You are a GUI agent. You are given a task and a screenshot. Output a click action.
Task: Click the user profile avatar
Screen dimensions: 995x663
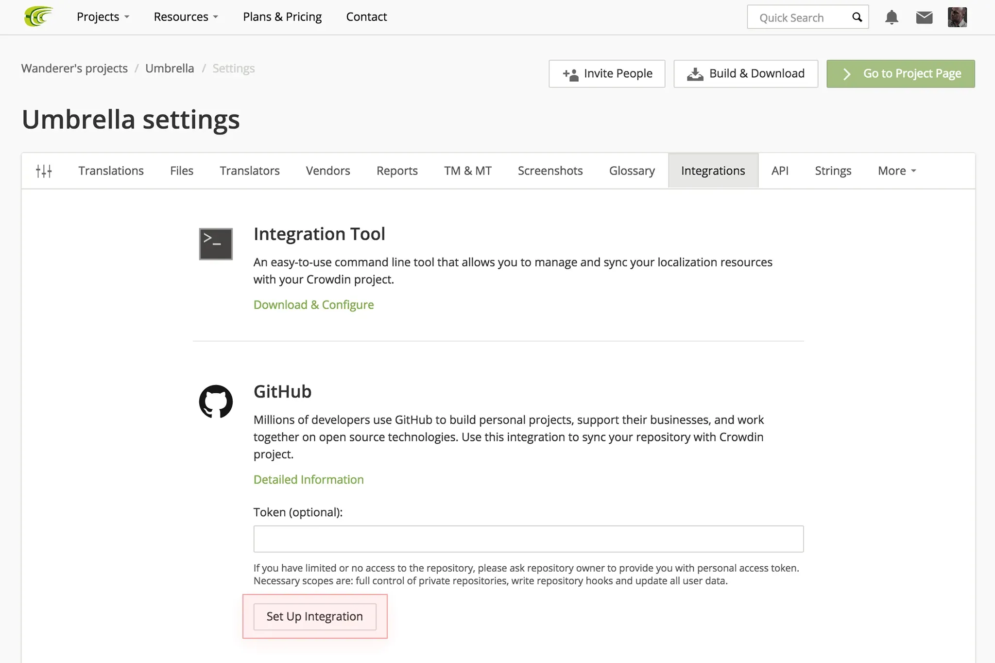pyautogui.click(x=957, y=17)
